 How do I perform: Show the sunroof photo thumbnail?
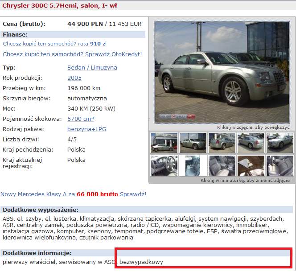pos(251,166)
